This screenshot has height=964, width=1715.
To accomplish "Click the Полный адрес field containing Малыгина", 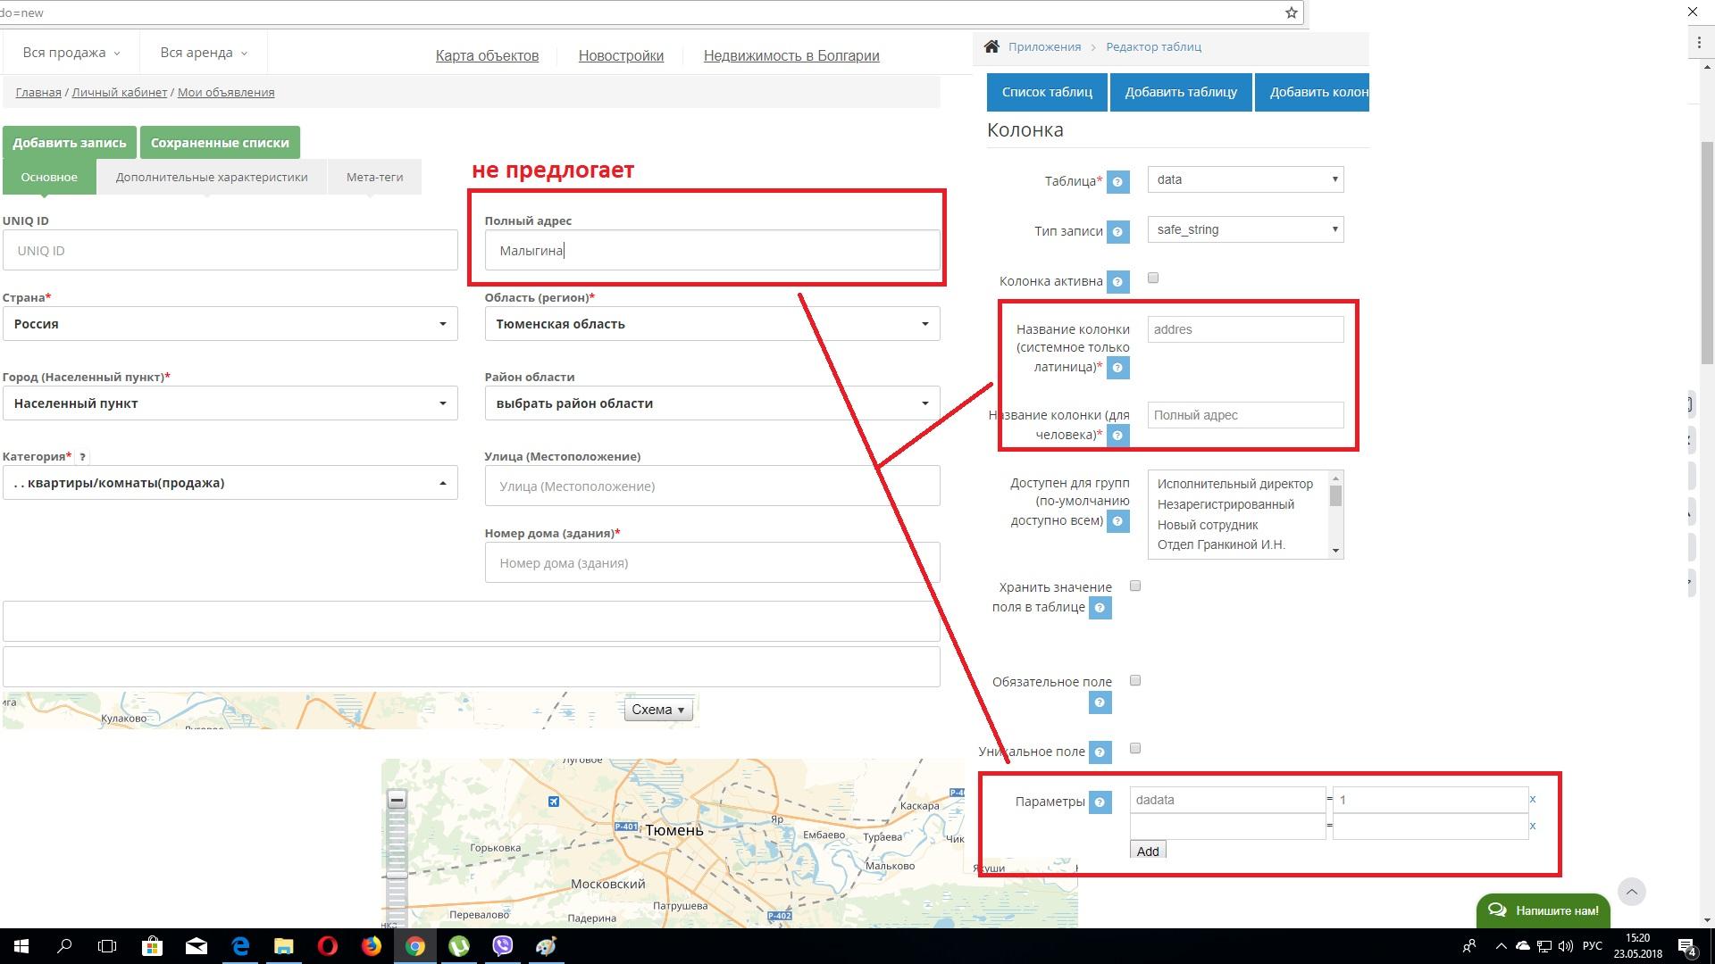I will coord(712,251).
